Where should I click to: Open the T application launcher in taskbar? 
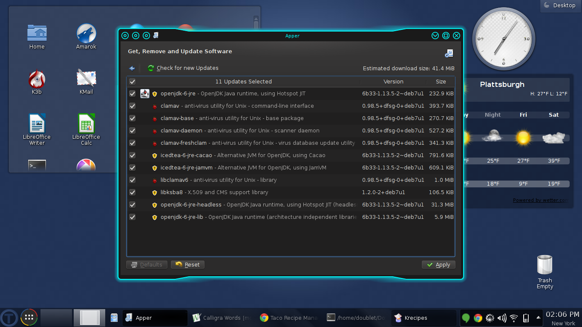point(9,318)
